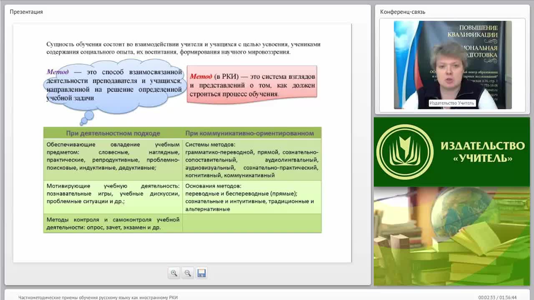Click the Основания методов table cell
The height and width of the screenshot is (300, 534).
pyautogui.click(x=252, y=197)
